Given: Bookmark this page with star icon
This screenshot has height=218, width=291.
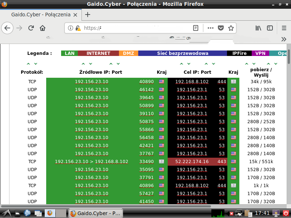Looking at the screenshot, I should pyautogui.click(x=231, y=28).
